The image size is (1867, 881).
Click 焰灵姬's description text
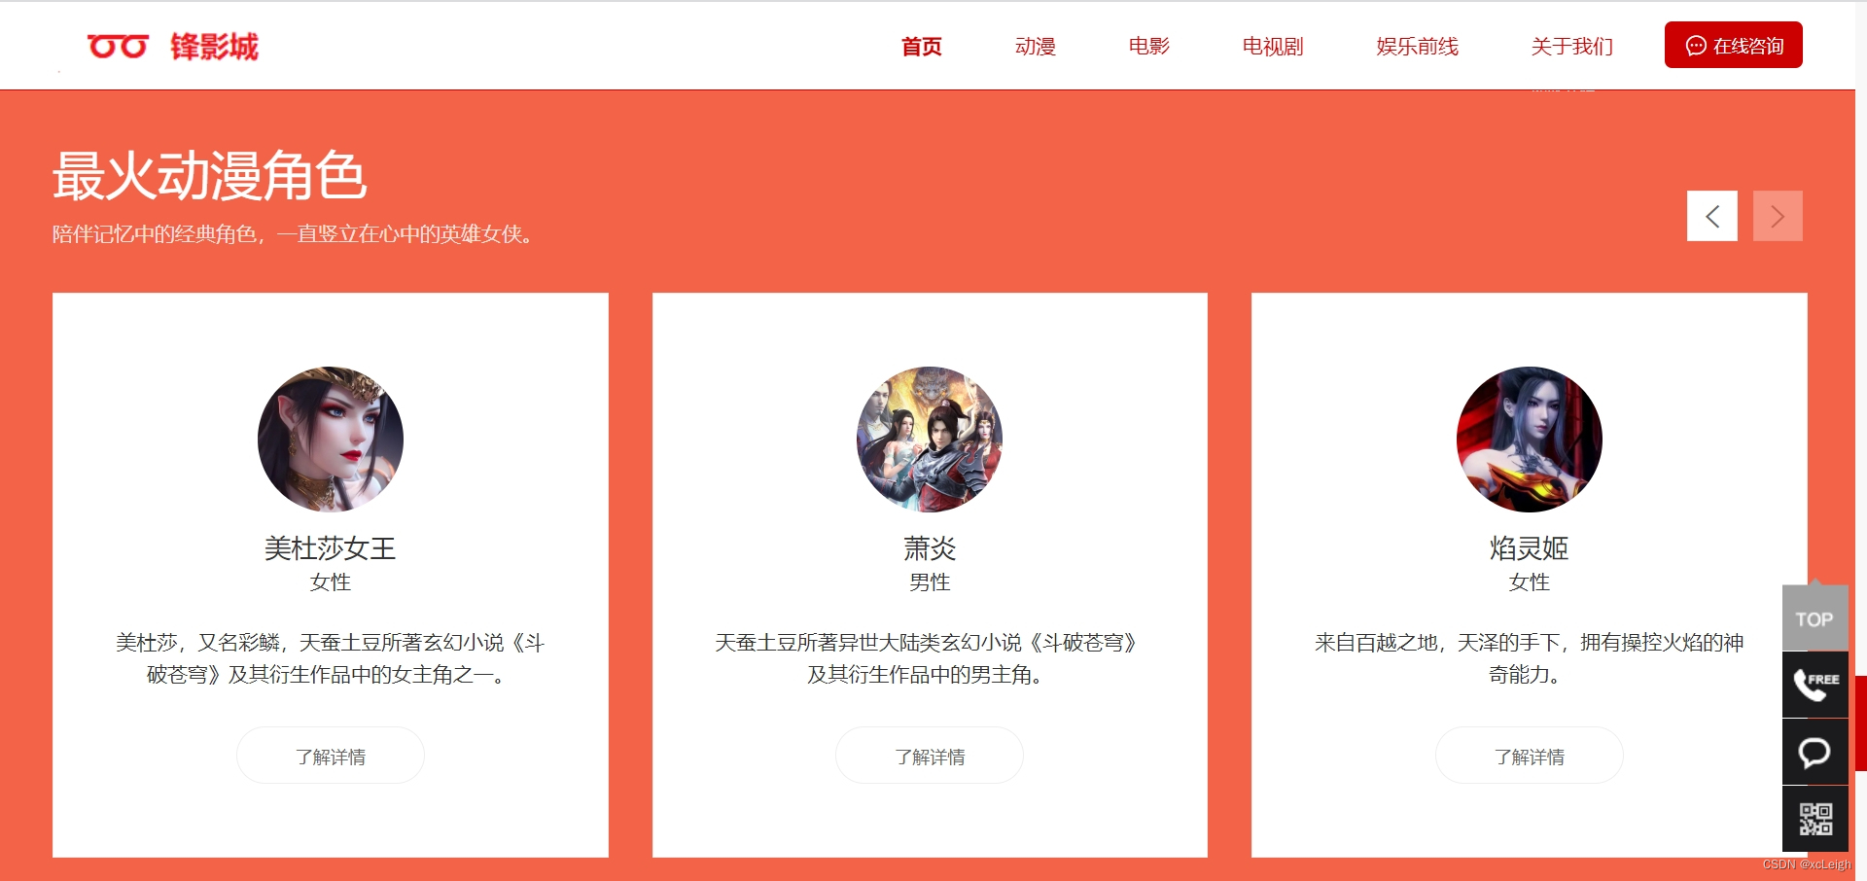tap(1529, 658)
